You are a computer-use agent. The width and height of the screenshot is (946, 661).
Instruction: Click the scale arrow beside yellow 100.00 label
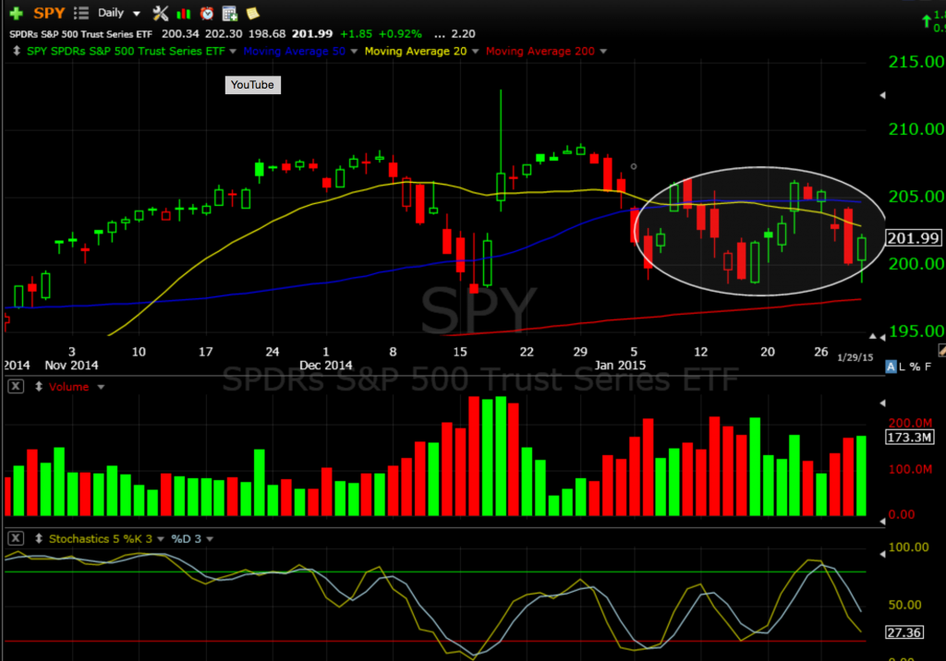click(882, 554)
